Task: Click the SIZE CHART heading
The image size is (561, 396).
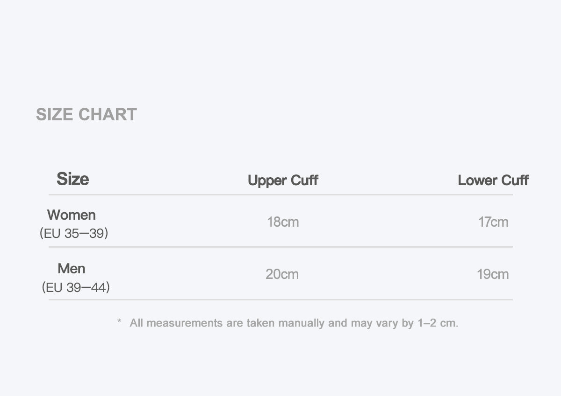Action: pos(86,114)
